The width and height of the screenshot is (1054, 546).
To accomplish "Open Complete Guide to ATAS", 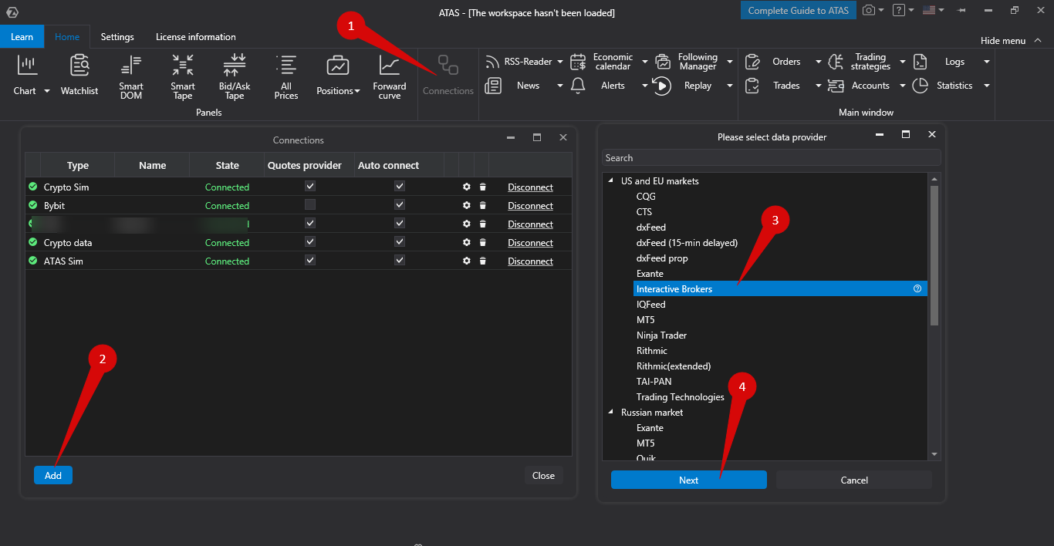I will coord(799,11).
